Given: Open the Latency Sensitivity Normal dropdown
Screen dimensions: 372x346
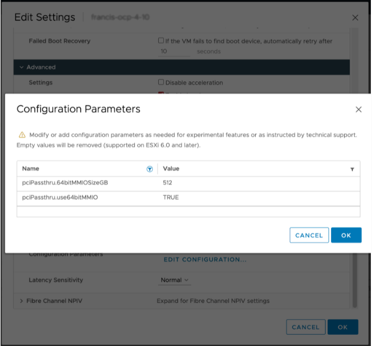Looking at the screenshot, I should pos(175,280).
